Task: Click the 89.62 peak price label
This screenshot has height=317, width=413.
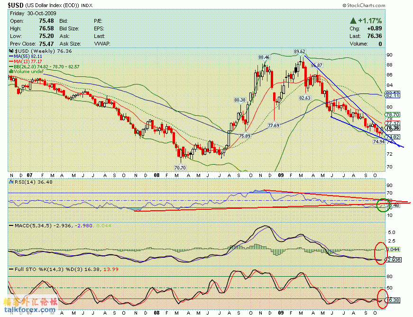Action: tap(300, 52)
